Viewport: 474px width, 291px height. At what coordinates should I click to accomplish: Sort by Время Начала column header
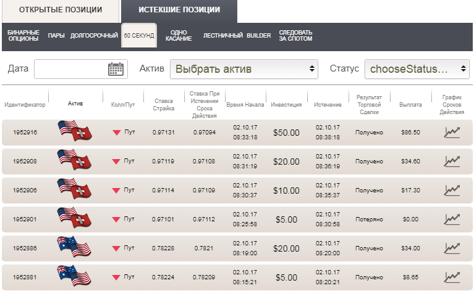pyautogui.click(x=245, y=105)
